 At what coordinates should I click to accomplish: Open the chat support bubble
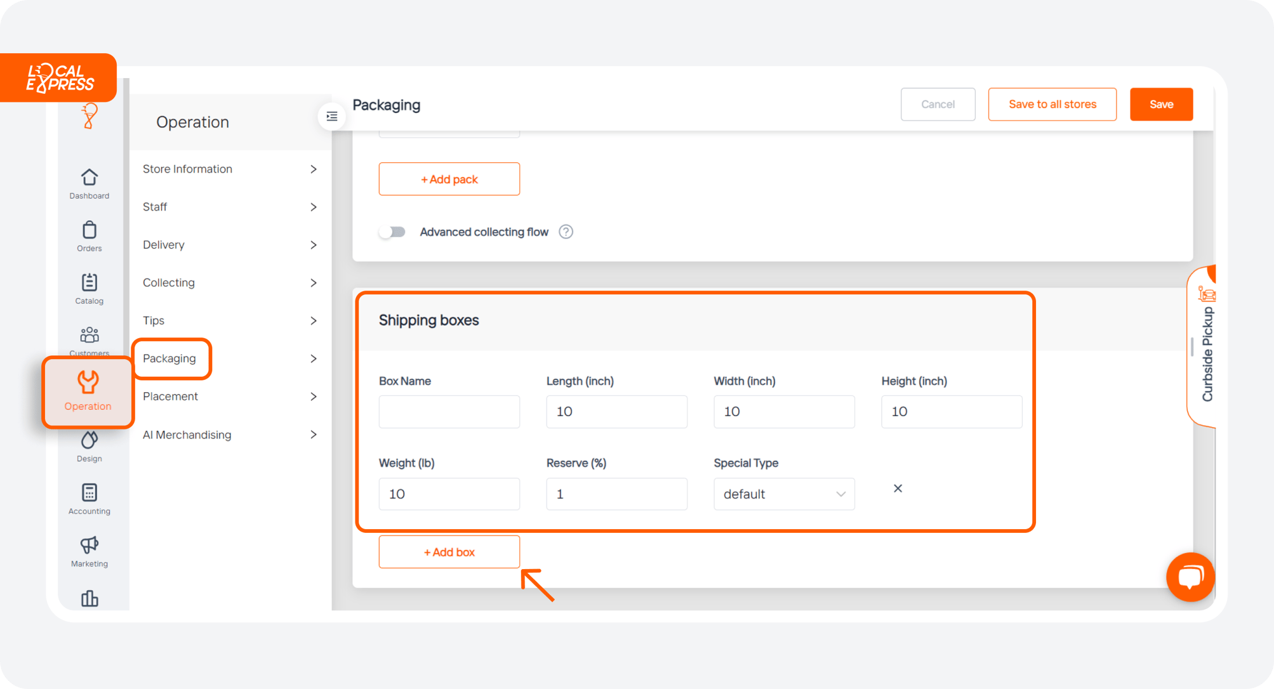pos(1190,577)
